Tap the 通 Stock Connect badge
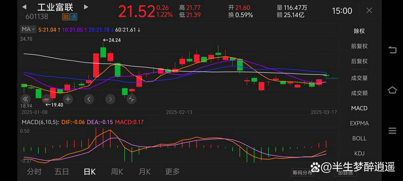The width and height of the screenshot is (403, 181). [73, 17]
